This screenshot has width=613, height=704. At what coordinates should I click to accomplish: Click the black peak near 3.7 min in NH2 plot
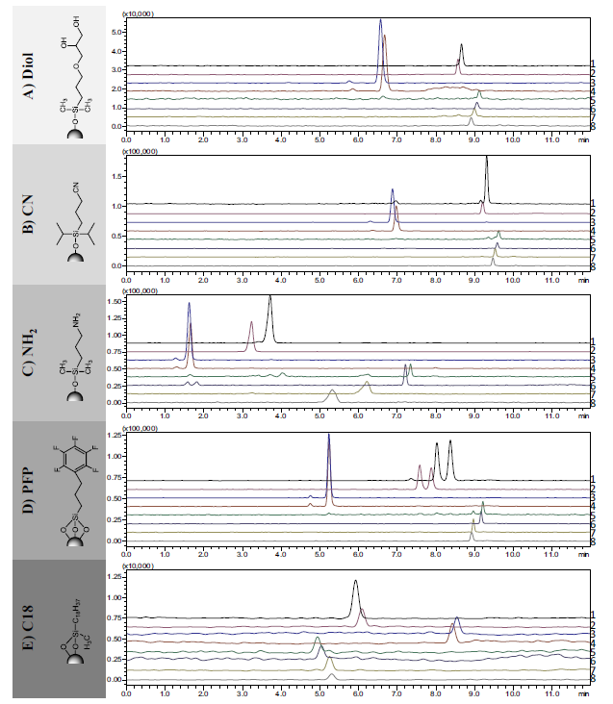pos(269,300)
